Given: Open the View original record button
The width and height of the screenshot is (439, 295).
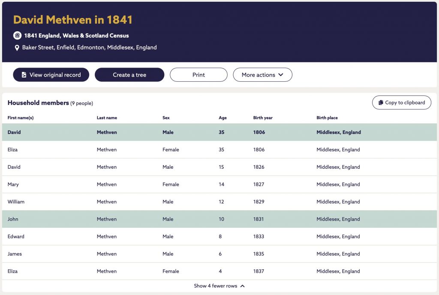Looking at the screenshot, I should 51,74.
